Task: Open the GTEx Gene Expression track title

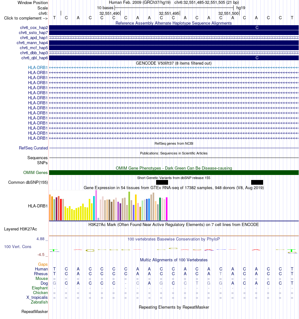Action: click(174, 188)
